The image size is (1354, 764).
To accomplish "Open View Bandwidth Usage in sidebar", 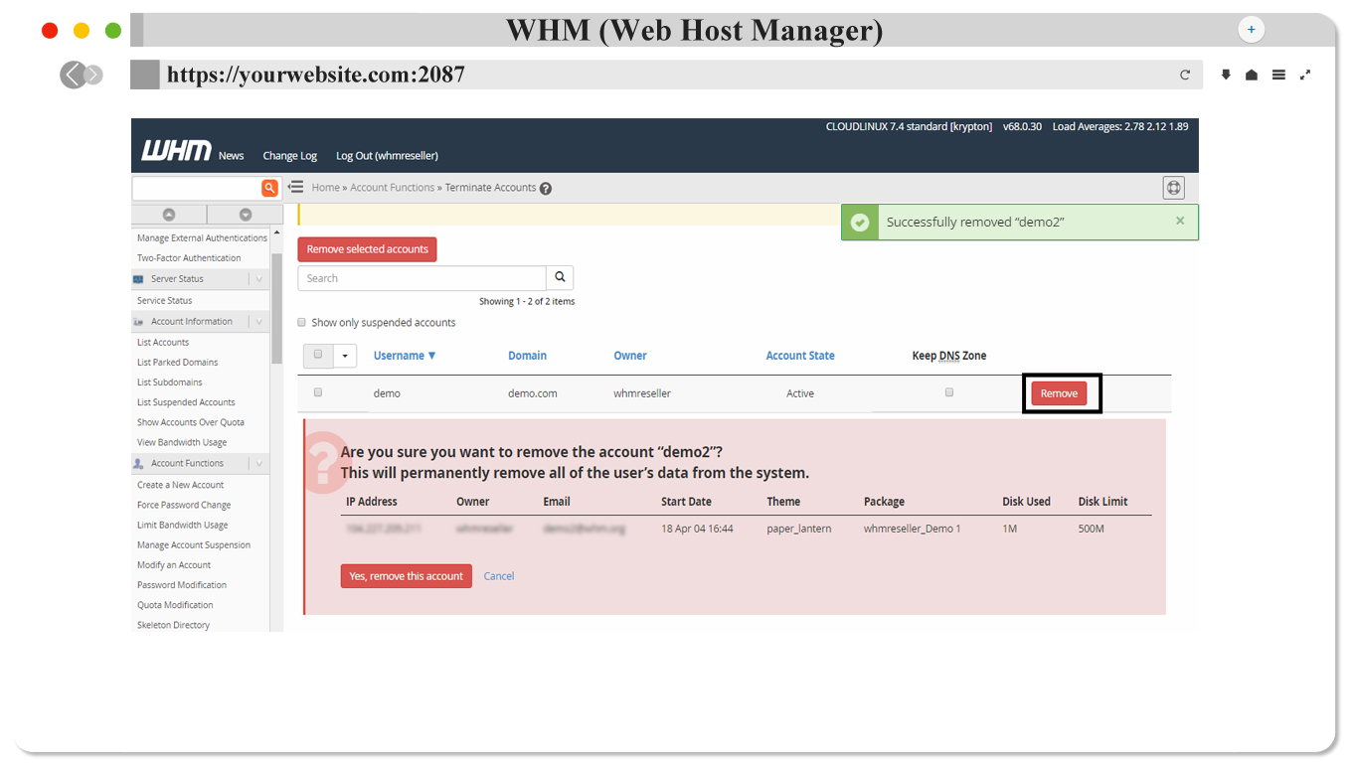I will (182, 442).
